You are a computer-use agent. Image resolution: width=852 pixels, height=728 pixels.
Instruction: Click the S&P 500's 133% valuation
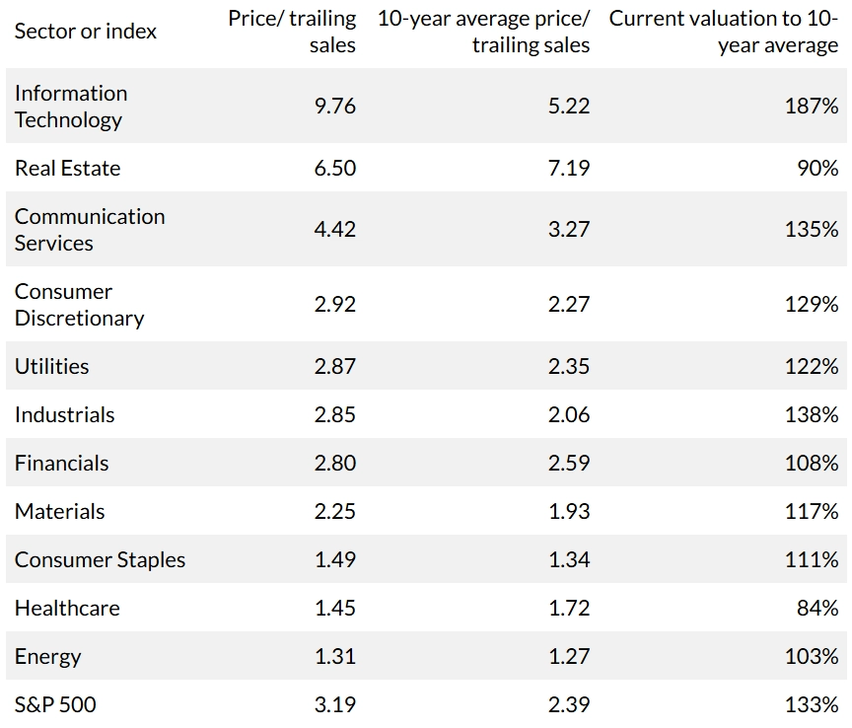(x=812, y=704)
